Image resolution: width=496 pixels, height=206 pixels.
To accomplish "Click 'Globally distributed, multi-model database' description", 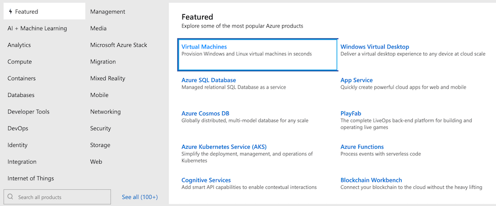I will point(245,121).
